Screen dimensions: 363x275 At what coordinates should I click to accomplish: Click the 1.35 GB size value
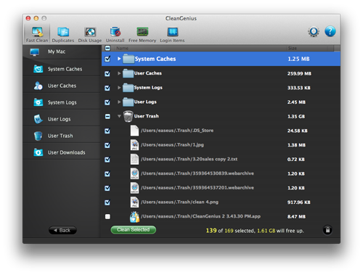(296, 117)
